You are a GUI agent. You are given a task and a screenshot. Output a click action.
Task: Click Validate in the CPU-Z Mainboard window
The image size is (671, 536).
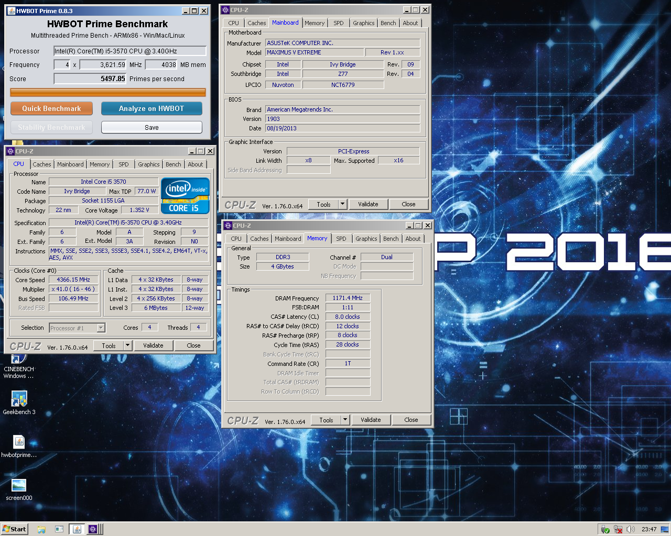tap(368, 204)
